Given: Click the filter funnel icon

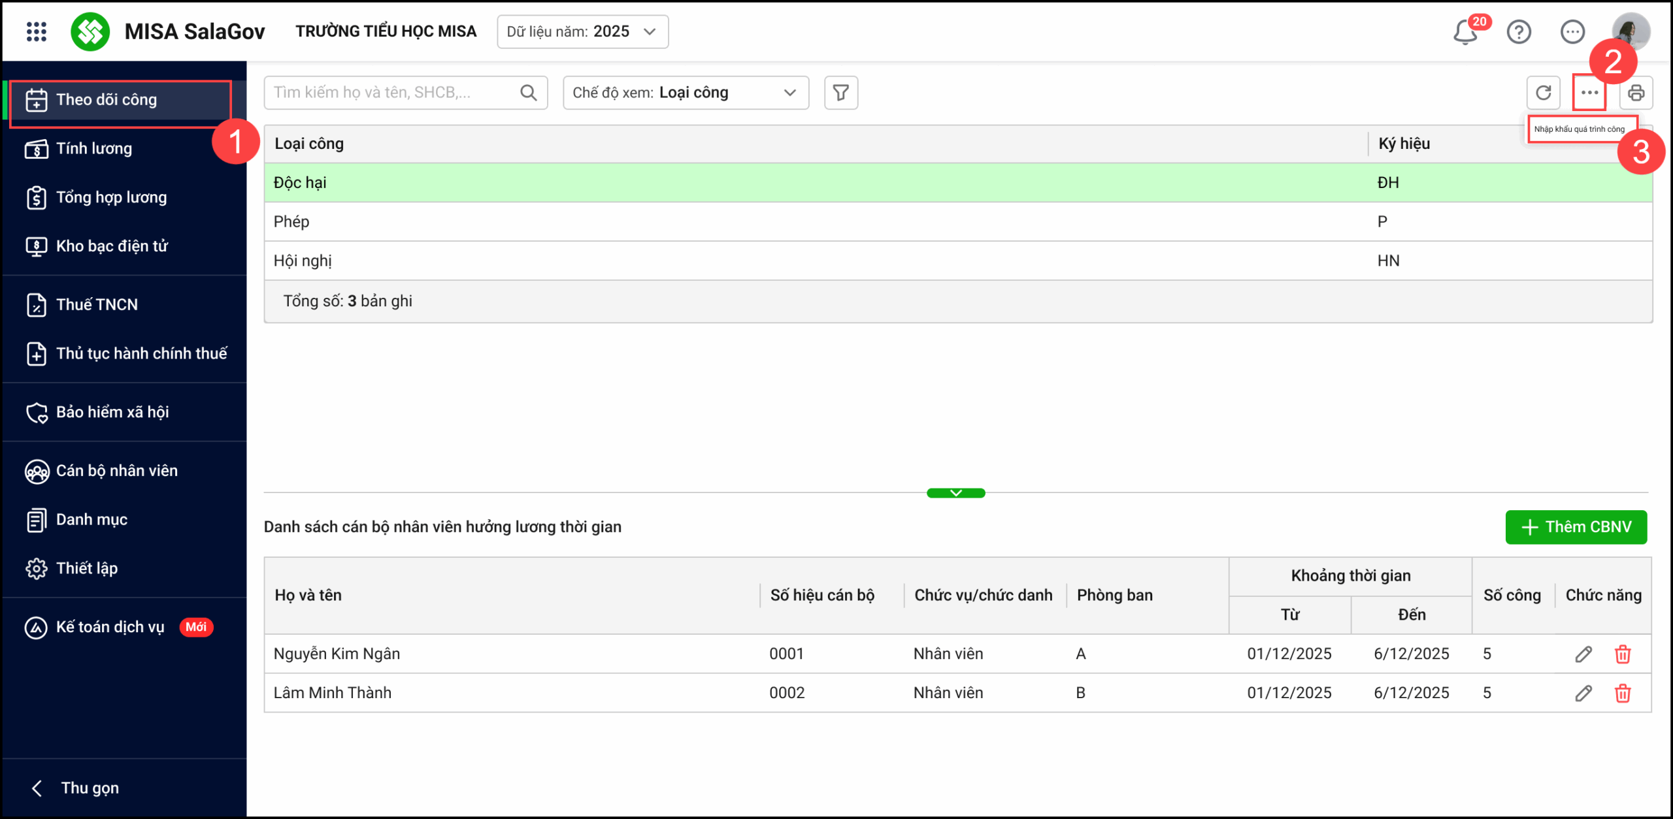Looking at the screenshot, I should 841,93.
